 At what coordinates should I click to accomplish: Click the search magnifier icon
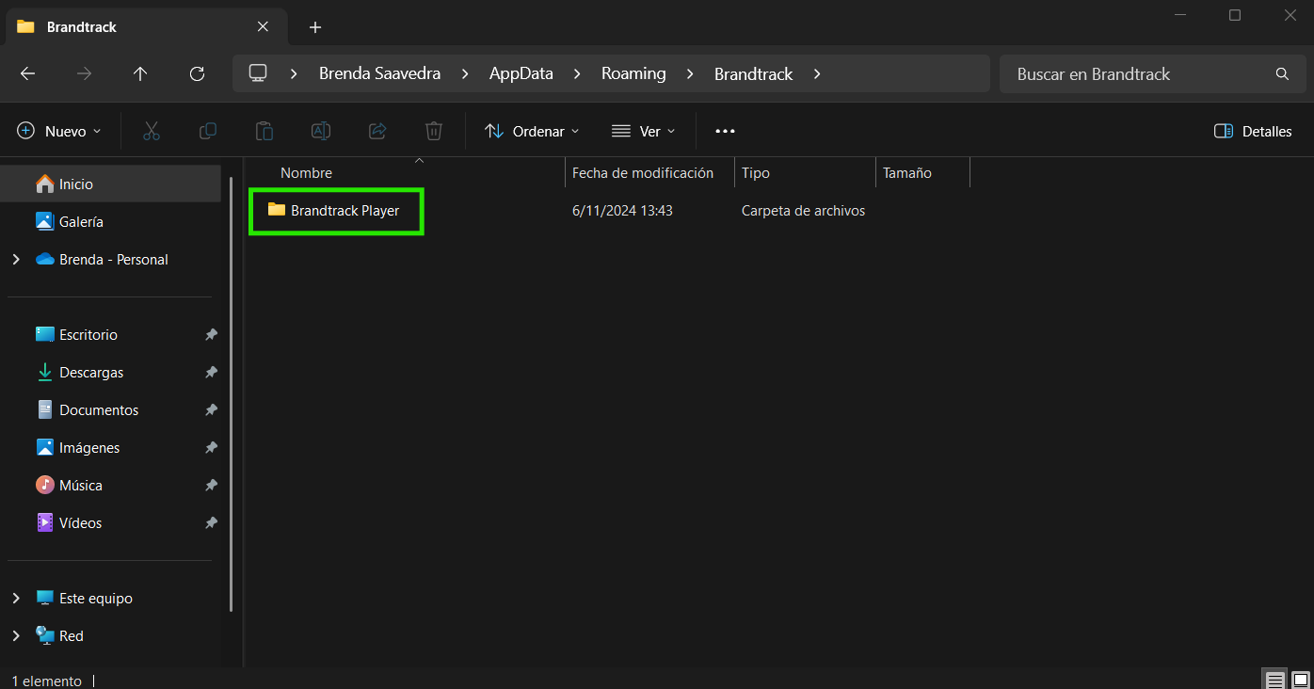1282,73
